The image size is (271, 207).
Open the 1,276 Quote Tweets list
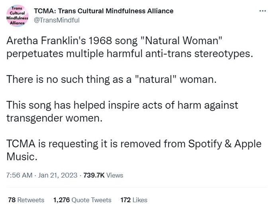click(x=82, y=200)
